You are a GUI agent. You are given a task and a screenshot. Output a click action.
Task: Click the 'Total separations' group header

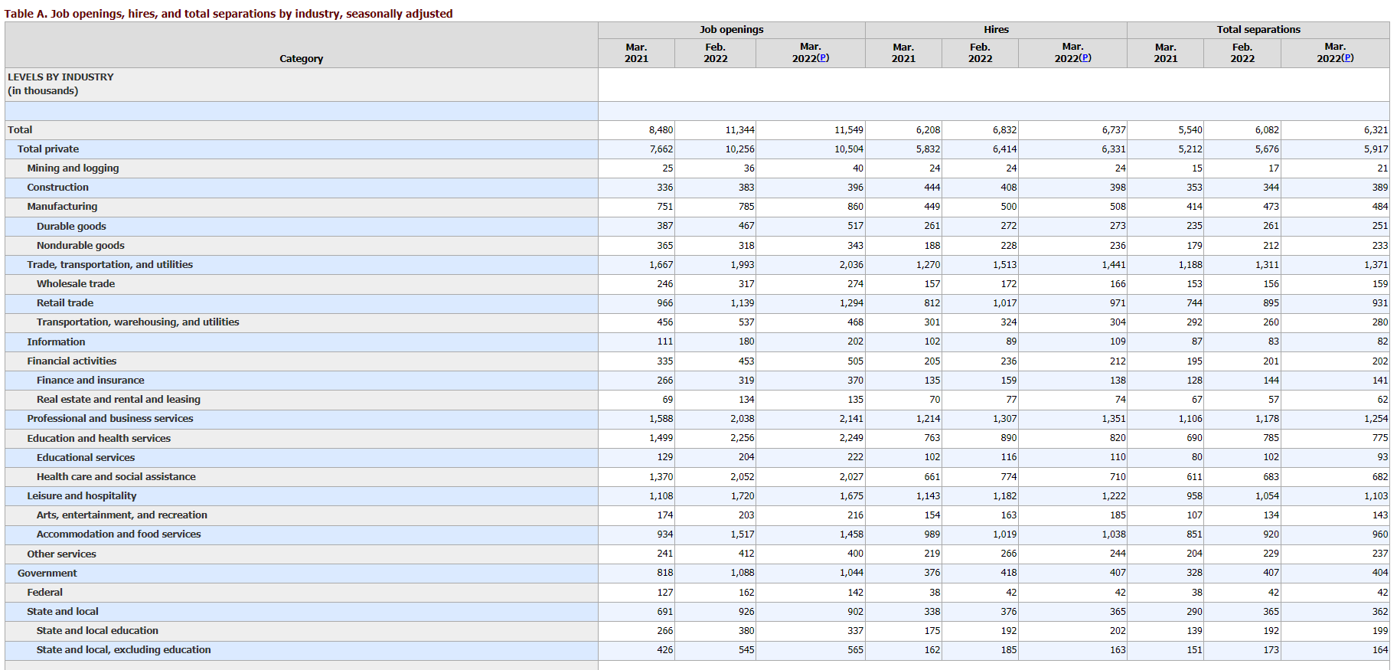pos(1258,30)
